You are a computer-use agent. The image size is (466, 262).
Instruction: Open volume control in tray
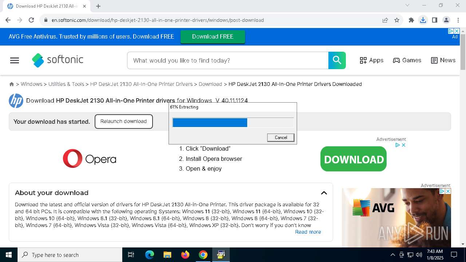pos(419,255)
